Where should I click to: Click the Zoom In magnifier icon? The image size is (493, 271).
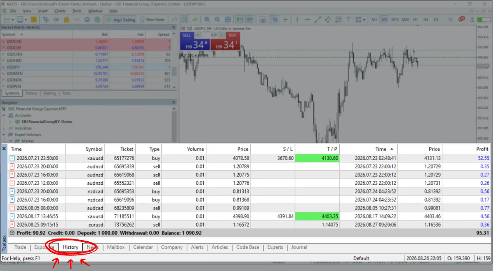(207, 19)
